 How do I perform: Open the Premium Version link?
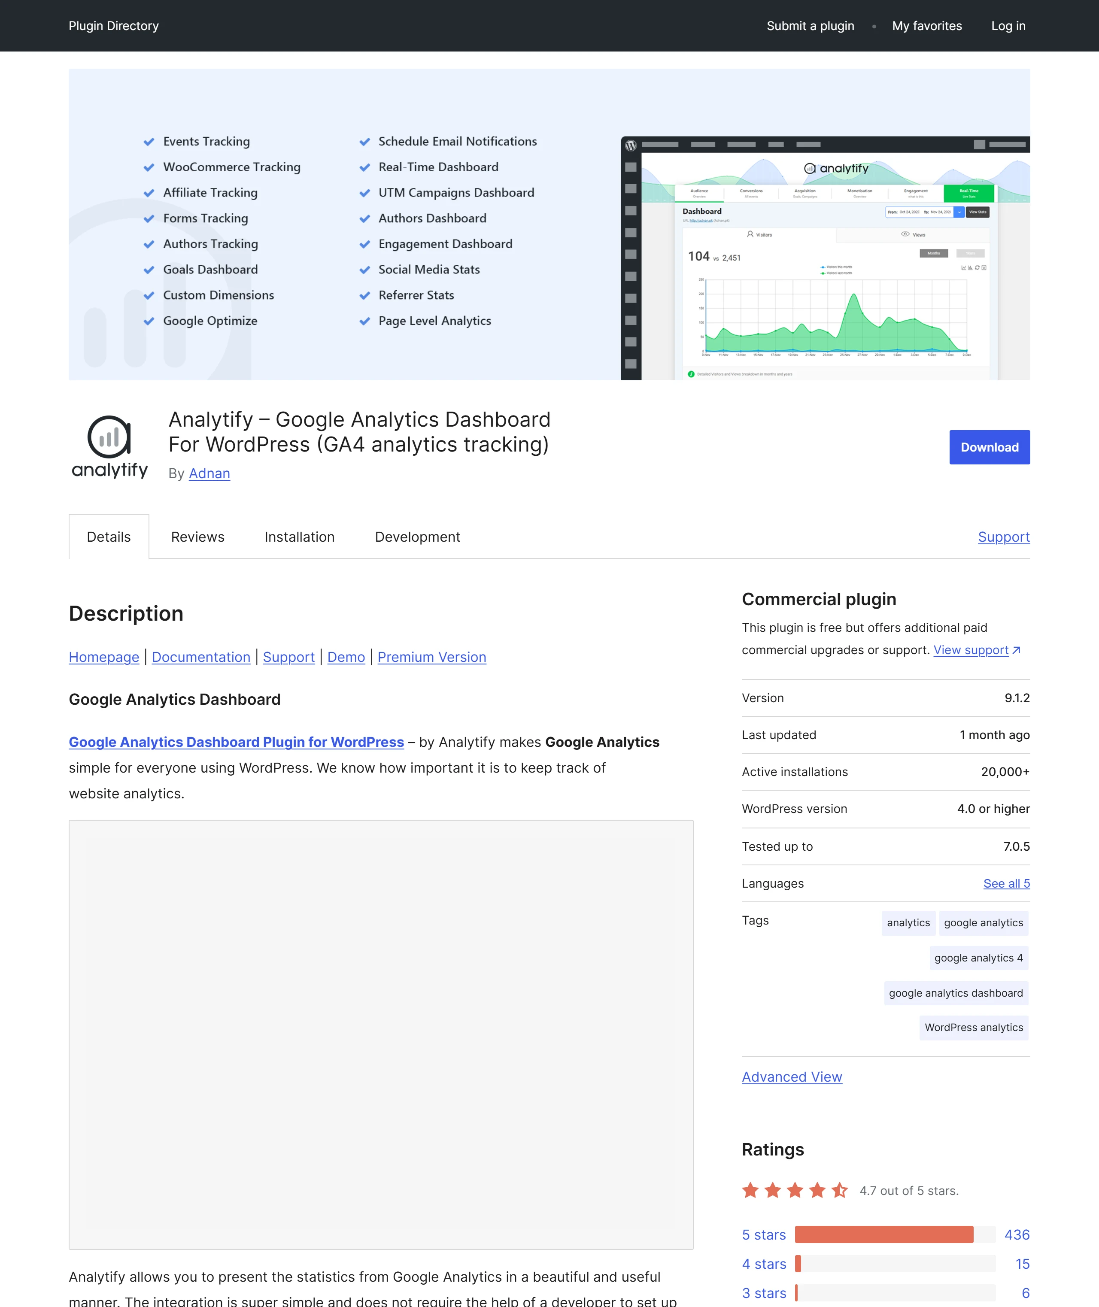tap(432, 657)
